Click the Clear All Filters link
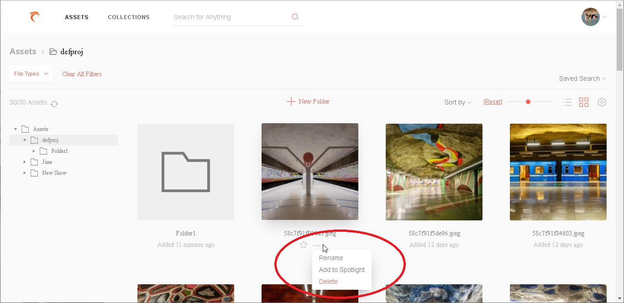Image resolution: width=624 pixels, height=303 pixels. (82, 74)
